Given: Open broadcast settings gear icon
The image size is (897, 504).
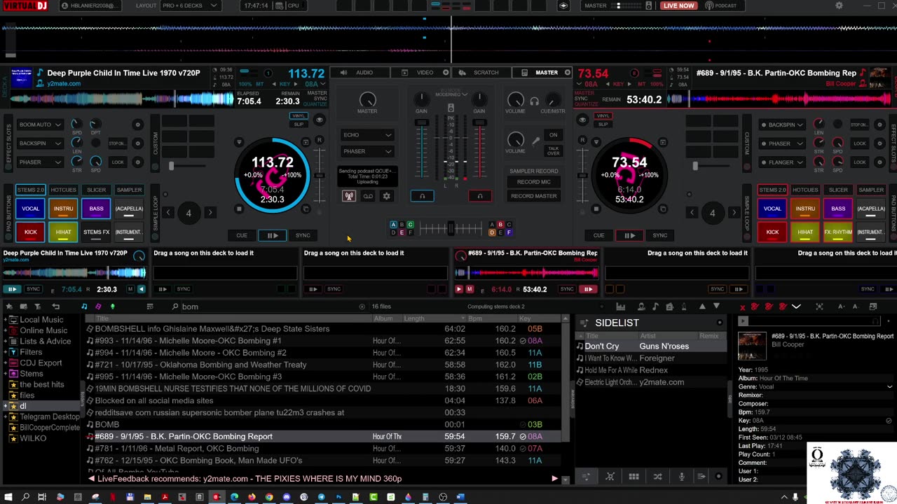Looking at the screenshot, I should [x=386, y=196].
